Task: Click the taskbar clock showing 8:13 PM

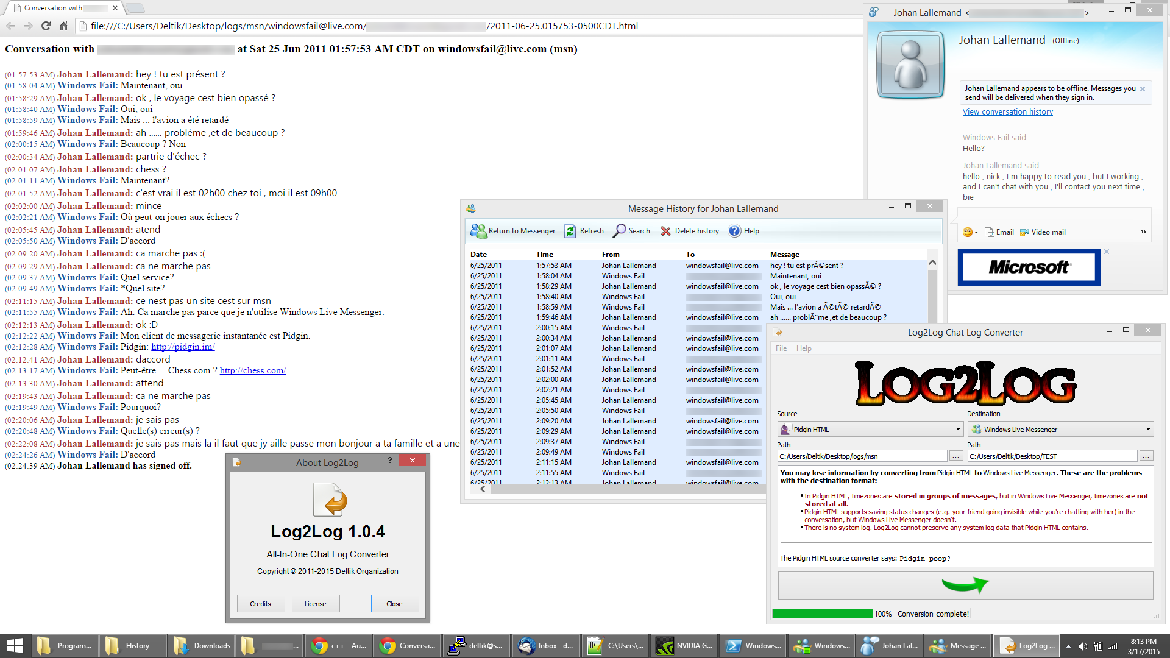Action: pyautogui.click(x=1143, y=646)
